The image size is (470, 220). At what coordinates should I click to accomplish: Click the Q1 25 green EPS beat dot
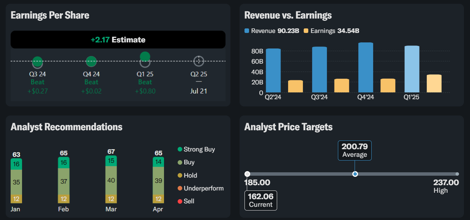145,57
